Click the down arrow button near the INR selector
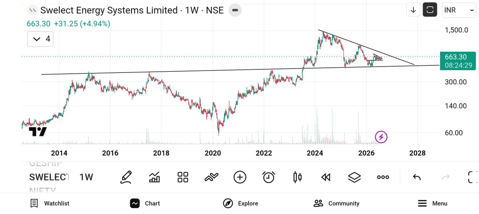This screenshot has width=479, height=214. [x=413, y=10]
